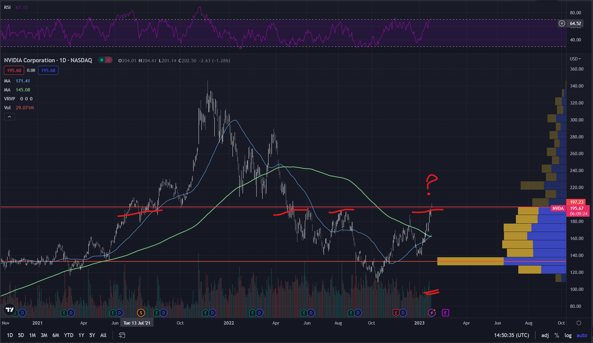Screen dimensions: 593x343
Task: Click the 2022 label on the time axis
Action: 229,323
